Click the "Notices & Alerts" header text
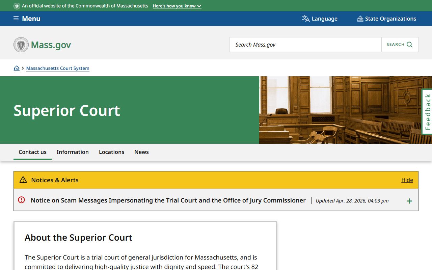The image size is (432, 270). click(55, 180)
